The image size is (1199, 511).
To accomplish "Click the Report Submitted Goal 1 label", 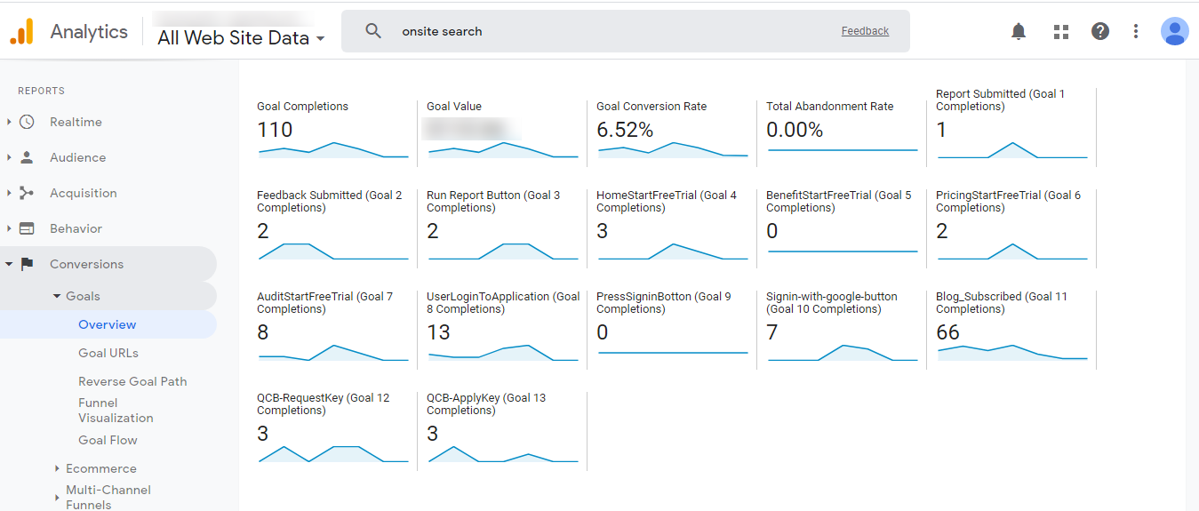I will tap(1000, 100).
